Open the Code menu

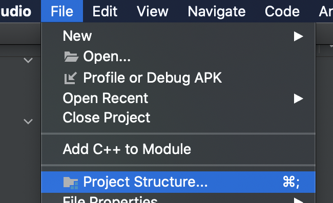(282, 11)
